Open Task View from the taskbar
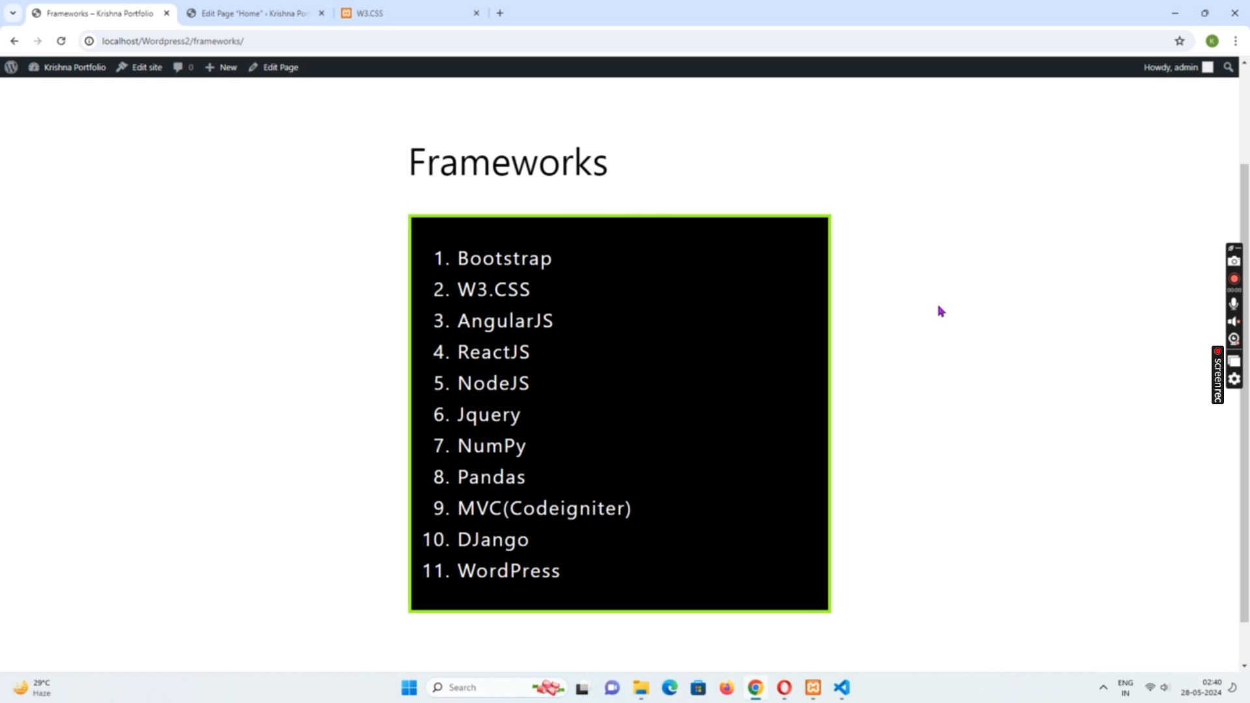This screenshot has width=1250, height=703. pyautogui.click(x=582, y=687)
